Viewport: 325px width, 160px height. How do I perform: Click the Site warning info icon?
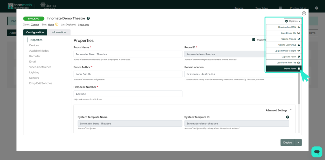tap(56, 24)
